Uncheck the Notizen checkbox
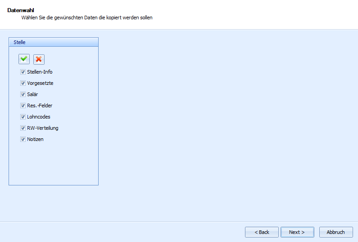The width and height of the screenshot is (358, 242). click(x=23, y=139)
